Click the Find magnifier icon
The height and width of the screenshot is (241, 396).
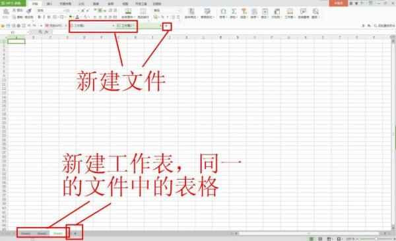(315, 11)
